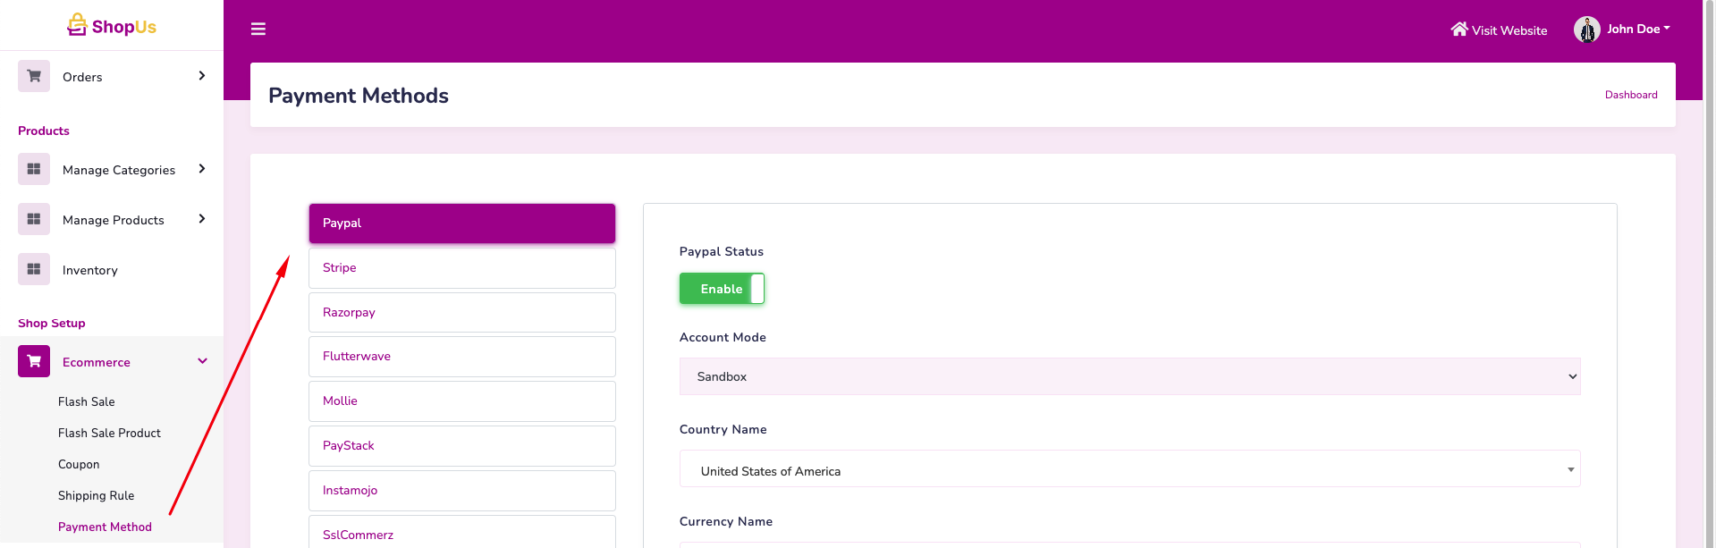Open the Flutterwave payment tab
Screen dimensions: 1716x548
coord(461,356)
